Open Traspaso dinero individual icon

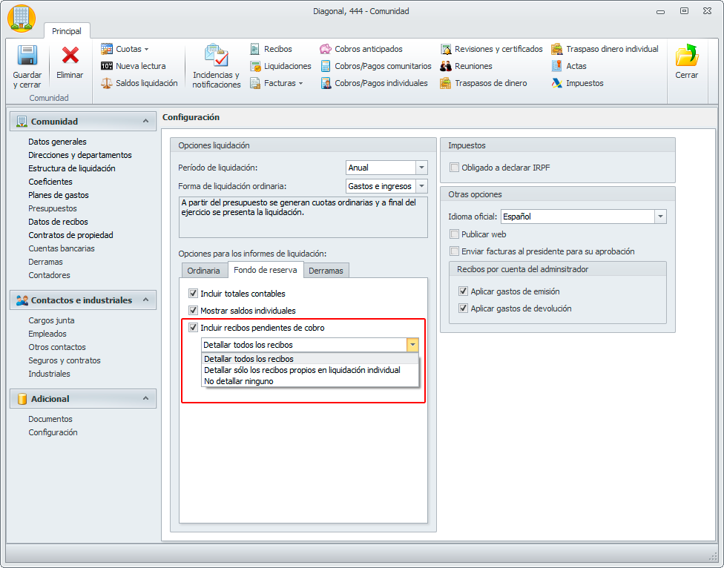point(557,49)
